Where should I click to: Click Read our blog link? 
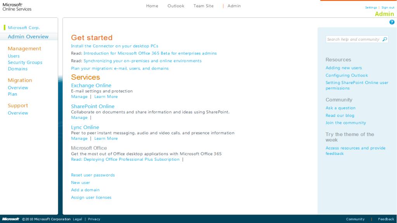[x=340, y=115]
